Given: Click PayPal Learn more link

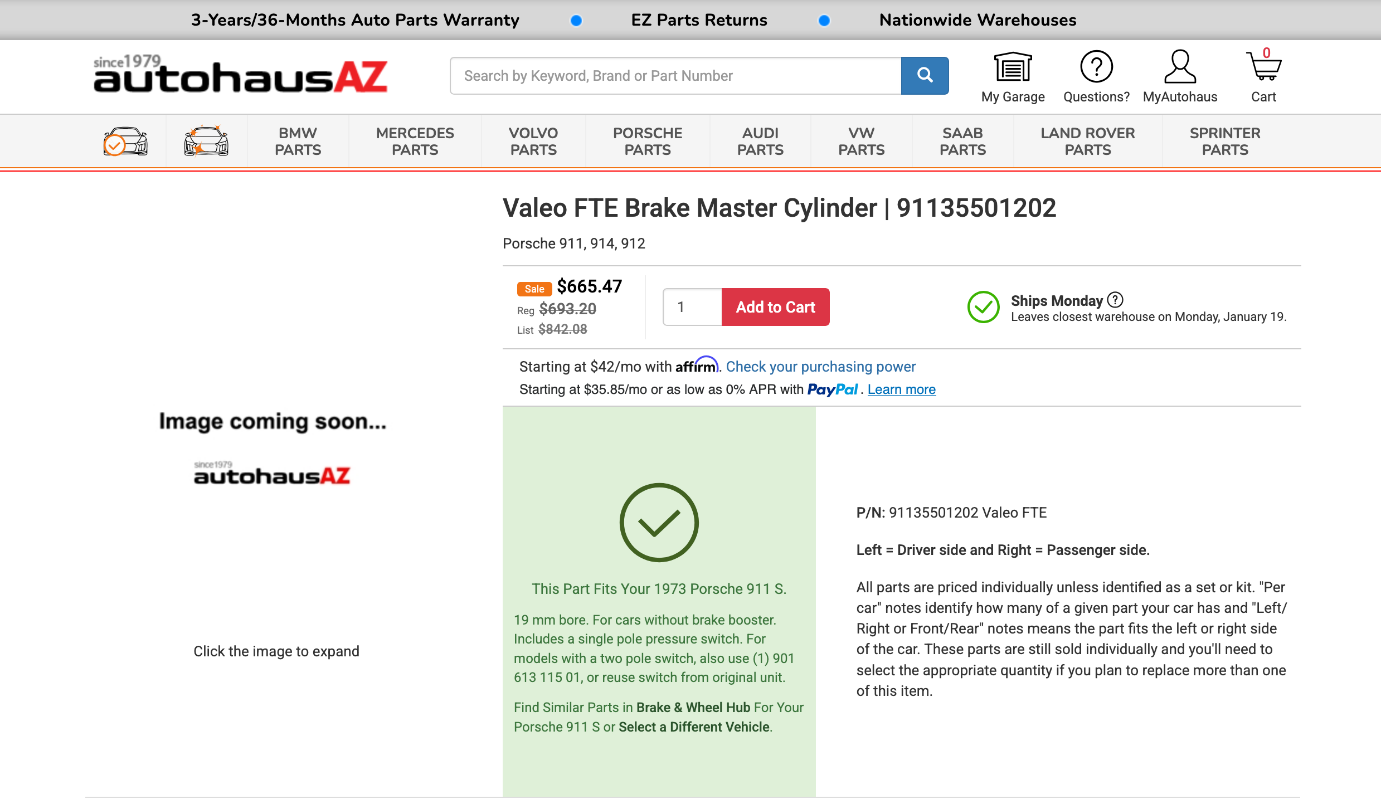Looking at the screenshot, I should point(901,389).
